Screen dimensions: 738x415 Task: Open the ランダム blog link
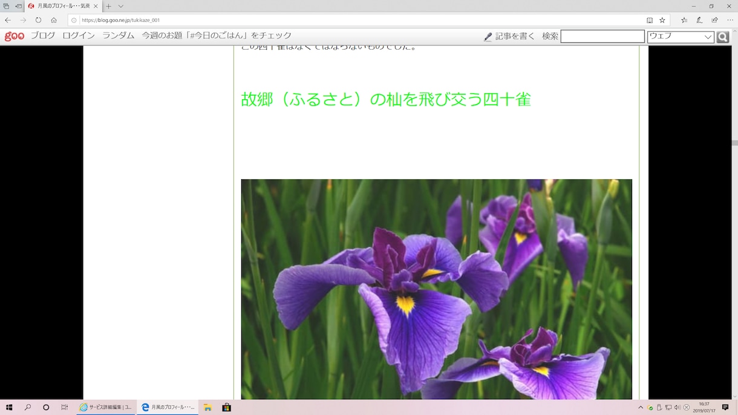pyautogui.click(x=118, y=36)
